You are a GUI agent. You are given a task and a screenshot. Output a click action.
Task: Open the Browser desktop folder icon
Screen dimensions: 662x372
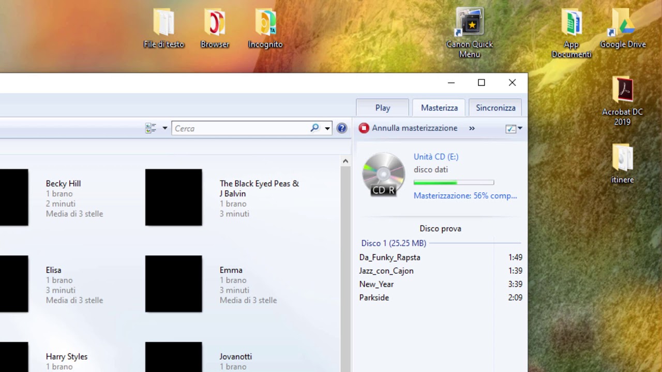(215, 29)
